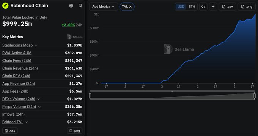The height and width of the screenshot is (136, 258).
Task: Click the $37.76m inflows value
Action: 75,114
